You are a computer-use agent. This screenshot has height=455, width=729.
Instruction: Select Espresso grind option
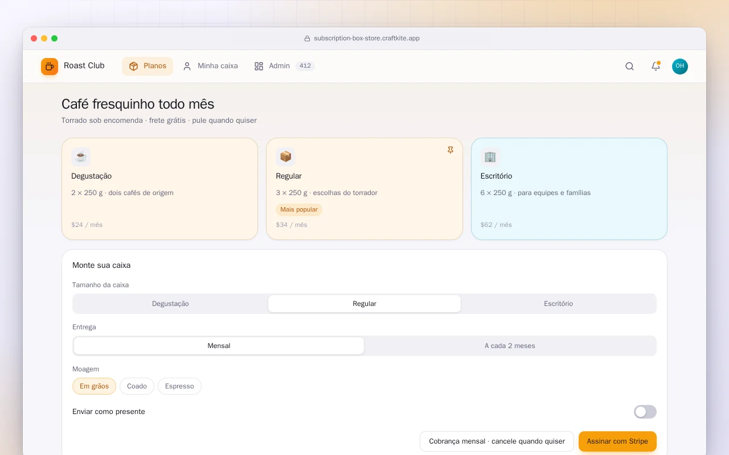click(179, 386)
